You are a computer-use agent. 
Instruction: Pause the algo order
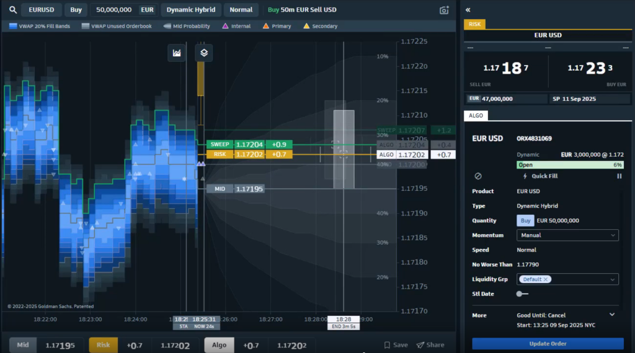click(619, 176)
